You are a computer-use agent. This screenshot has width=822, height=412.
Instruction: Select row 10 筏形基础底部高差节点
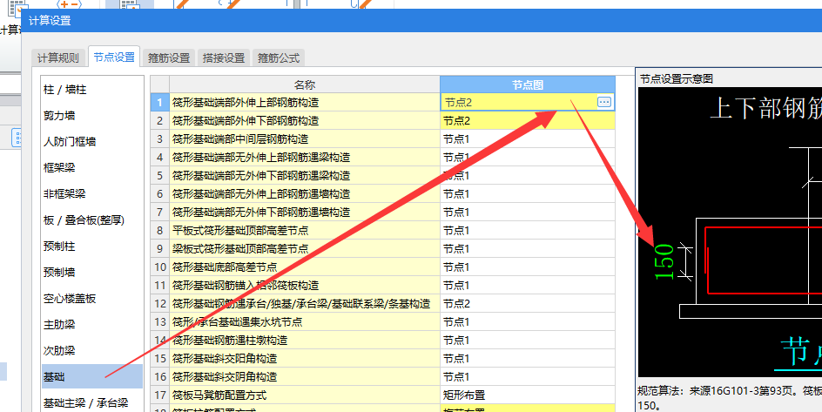click(x=305, y=267)
